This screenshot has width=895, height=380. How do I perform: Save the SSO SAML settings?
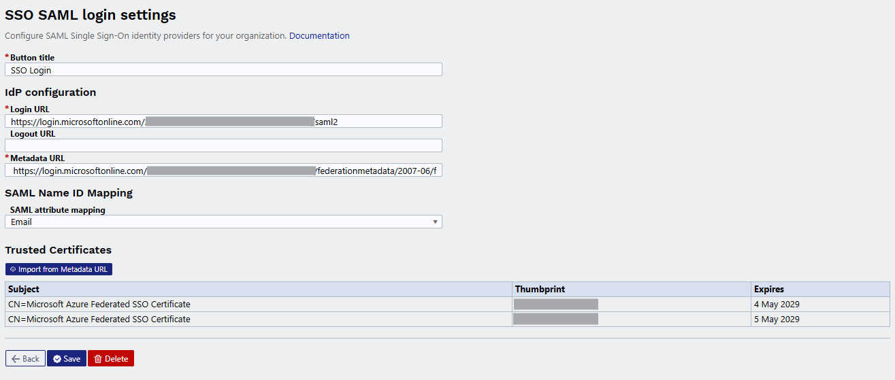pos(67,358)
